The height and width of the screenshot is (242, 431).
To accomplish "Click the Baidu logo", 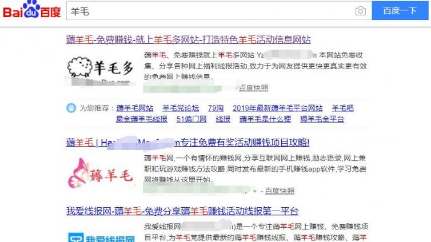I will pos(31,10).
